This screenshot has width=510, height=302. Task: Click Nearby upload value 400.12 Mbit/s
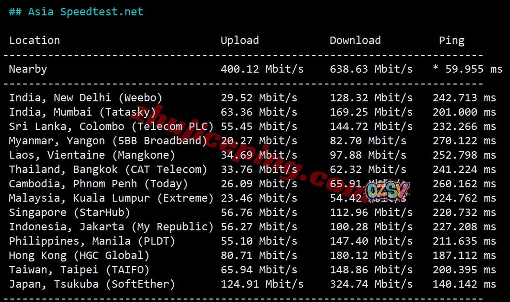[262, 69]
